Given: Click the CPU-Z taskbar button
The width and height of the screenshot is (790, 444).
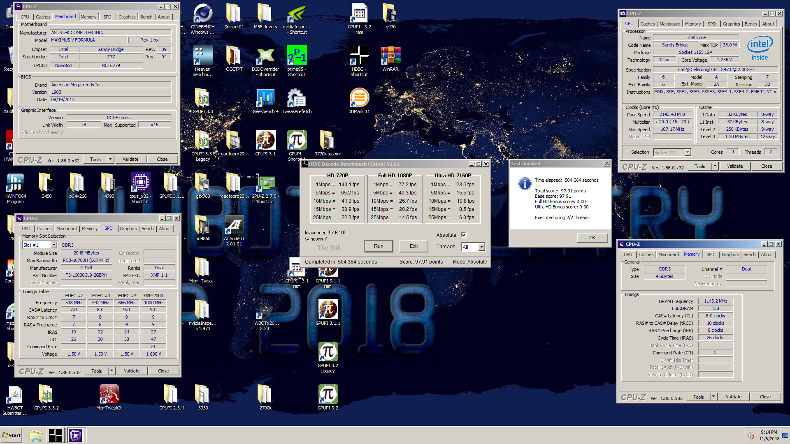Looking at the screenshot, I should (75, 435).
